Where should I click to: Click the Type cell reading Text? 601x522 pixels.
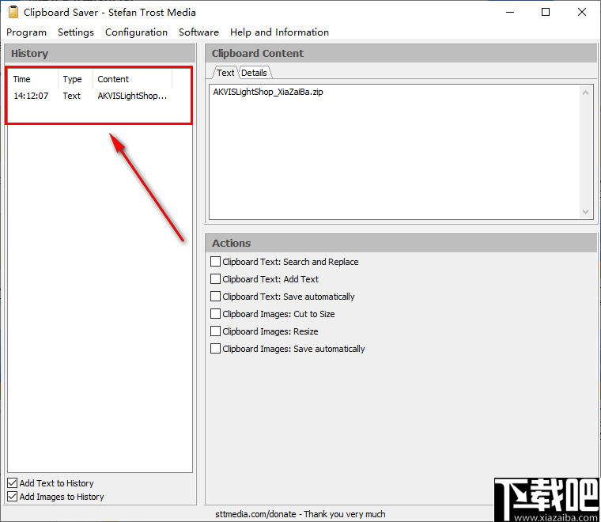(72, 96)
